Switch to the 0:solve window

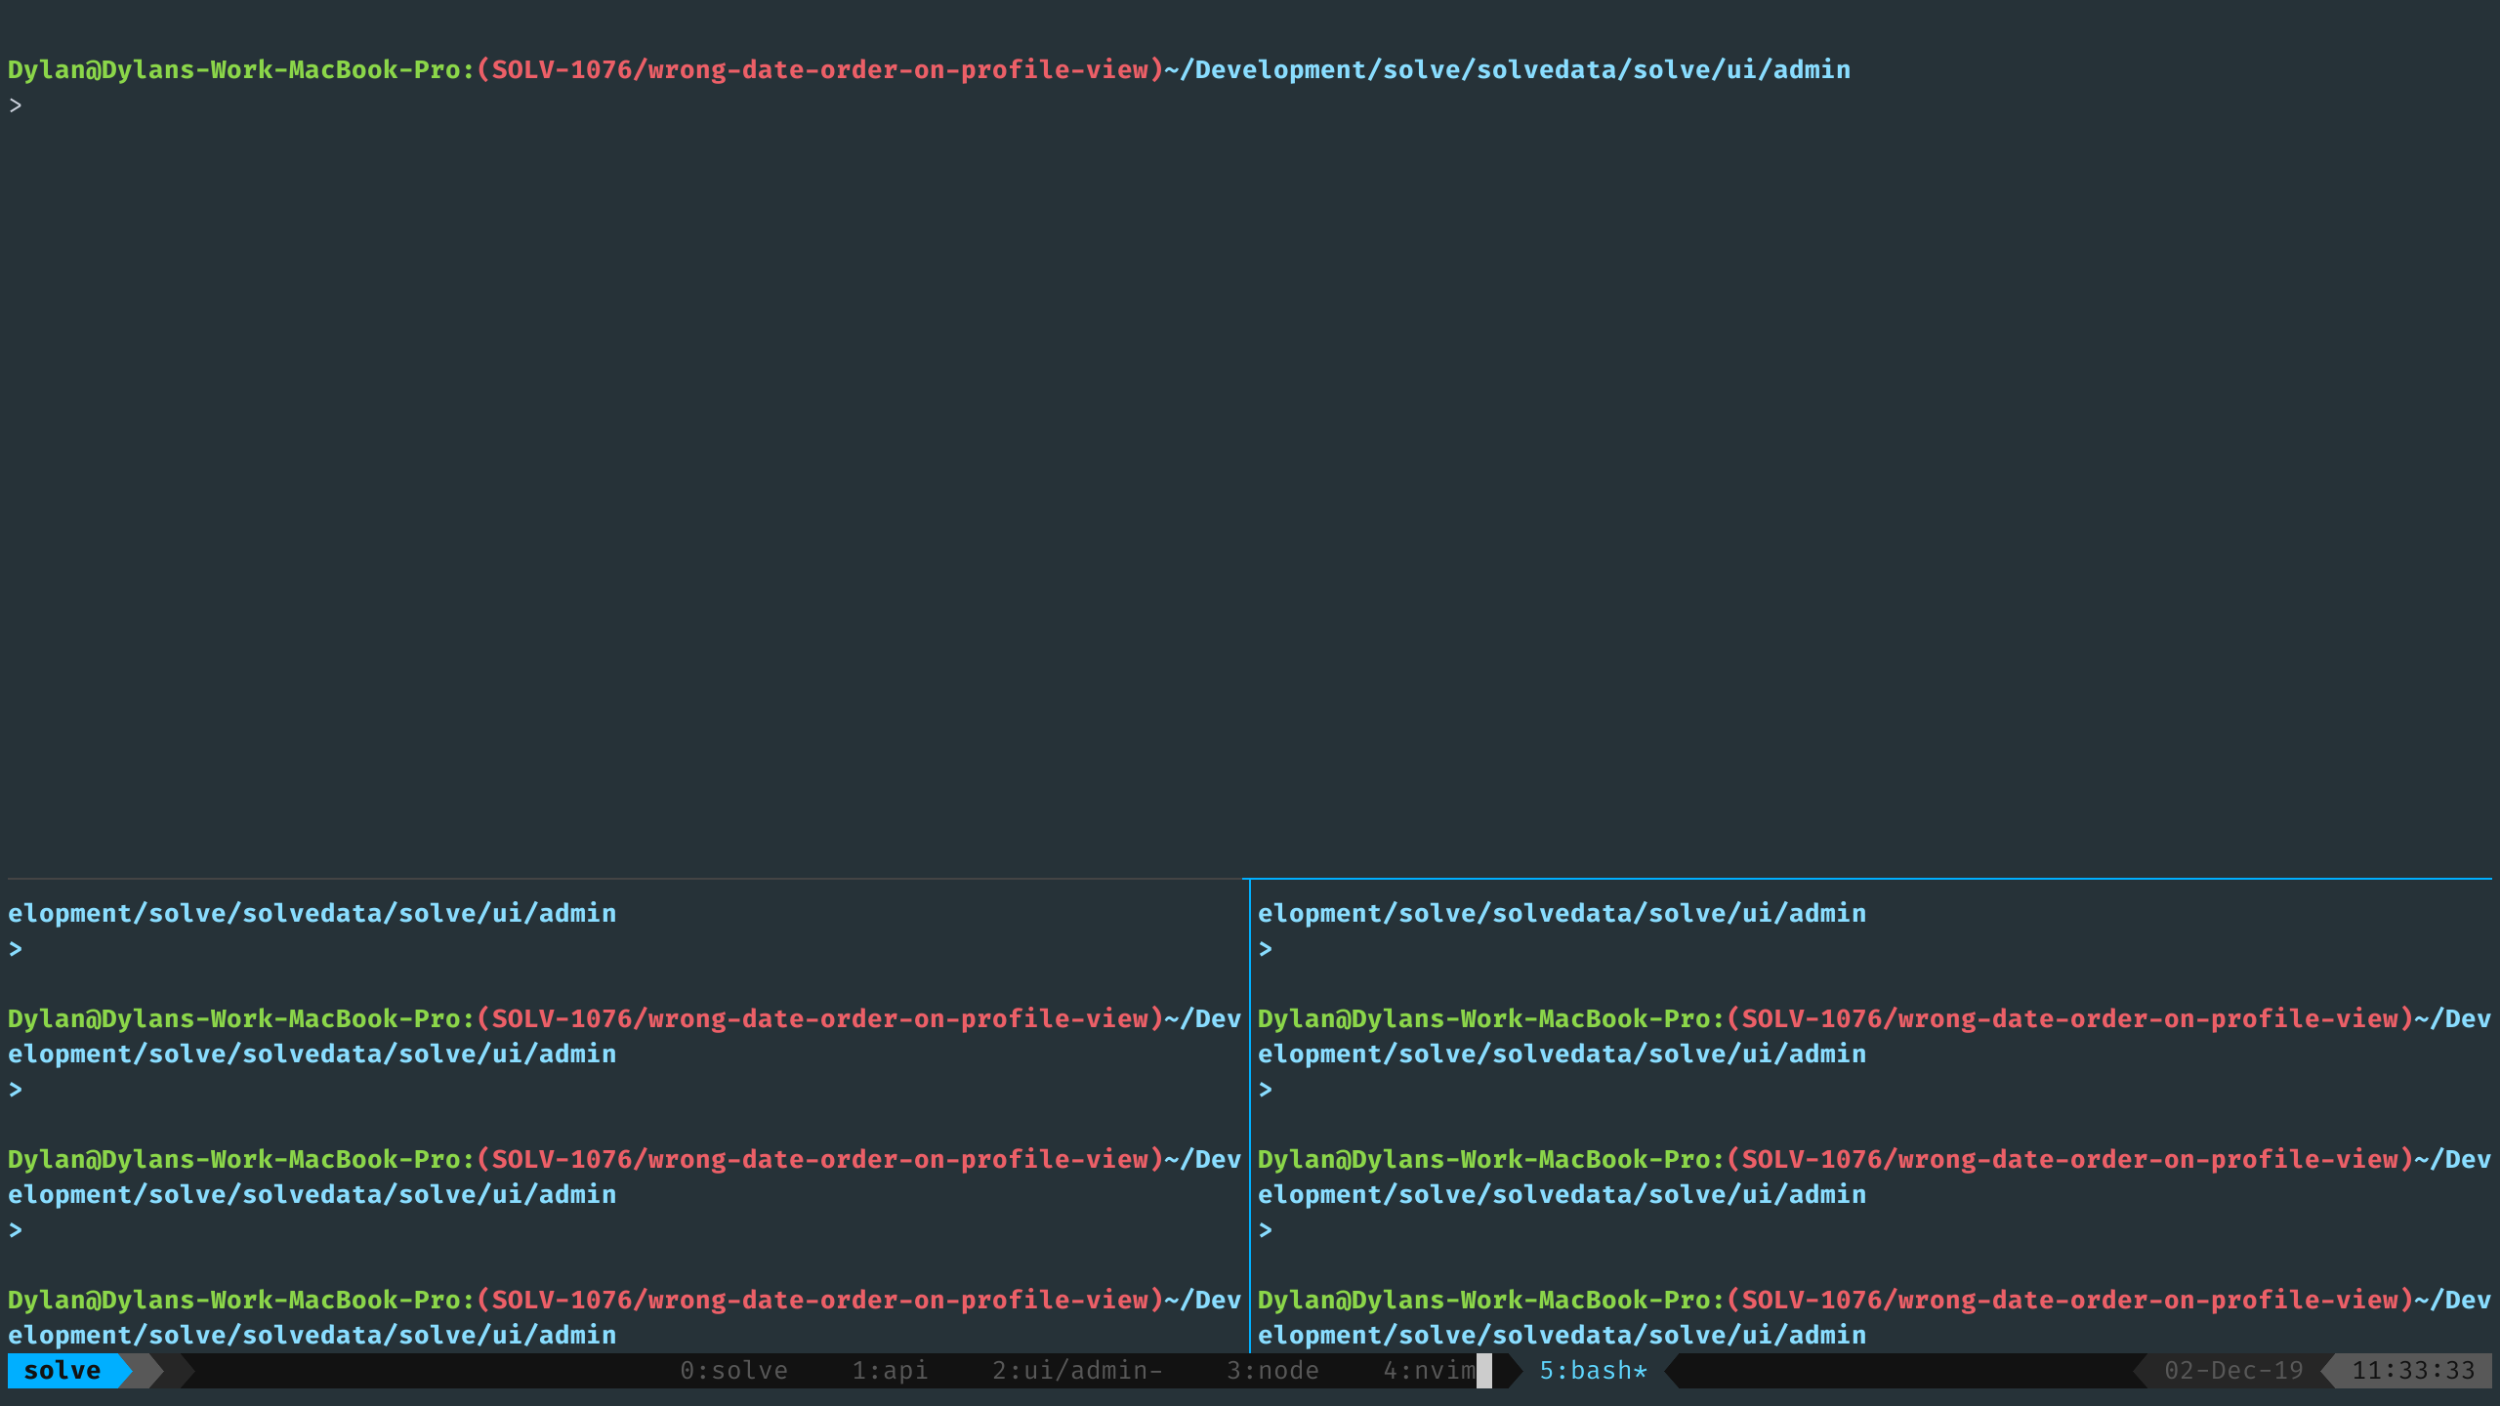[735, 1370]
